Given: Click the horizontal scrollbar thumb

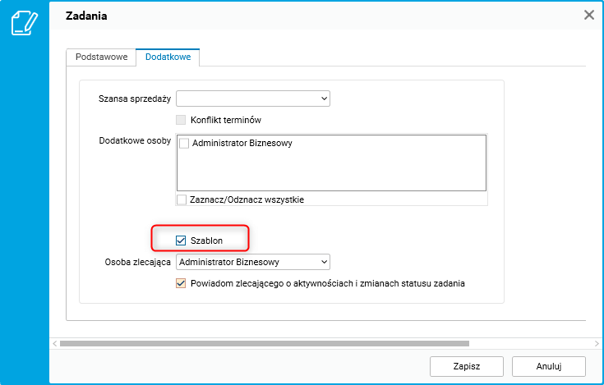Looking at the screenshot, I should point(263,343).
